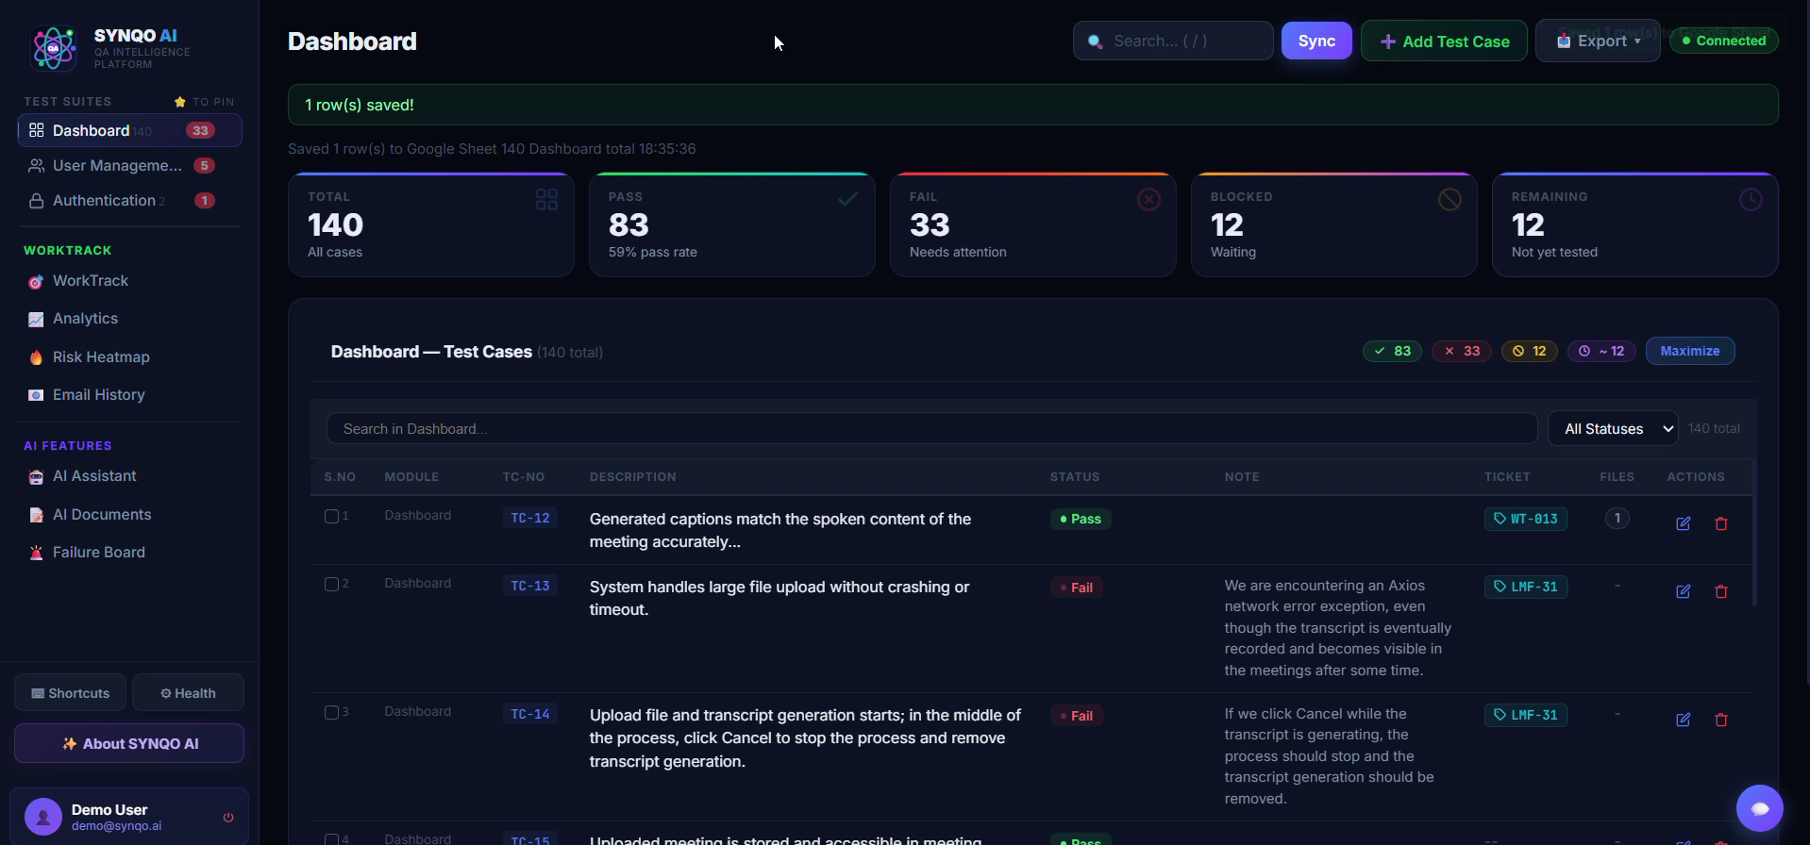Tick the checkbox for row 1
1810x845 pixels.
(x=331, y=516)
